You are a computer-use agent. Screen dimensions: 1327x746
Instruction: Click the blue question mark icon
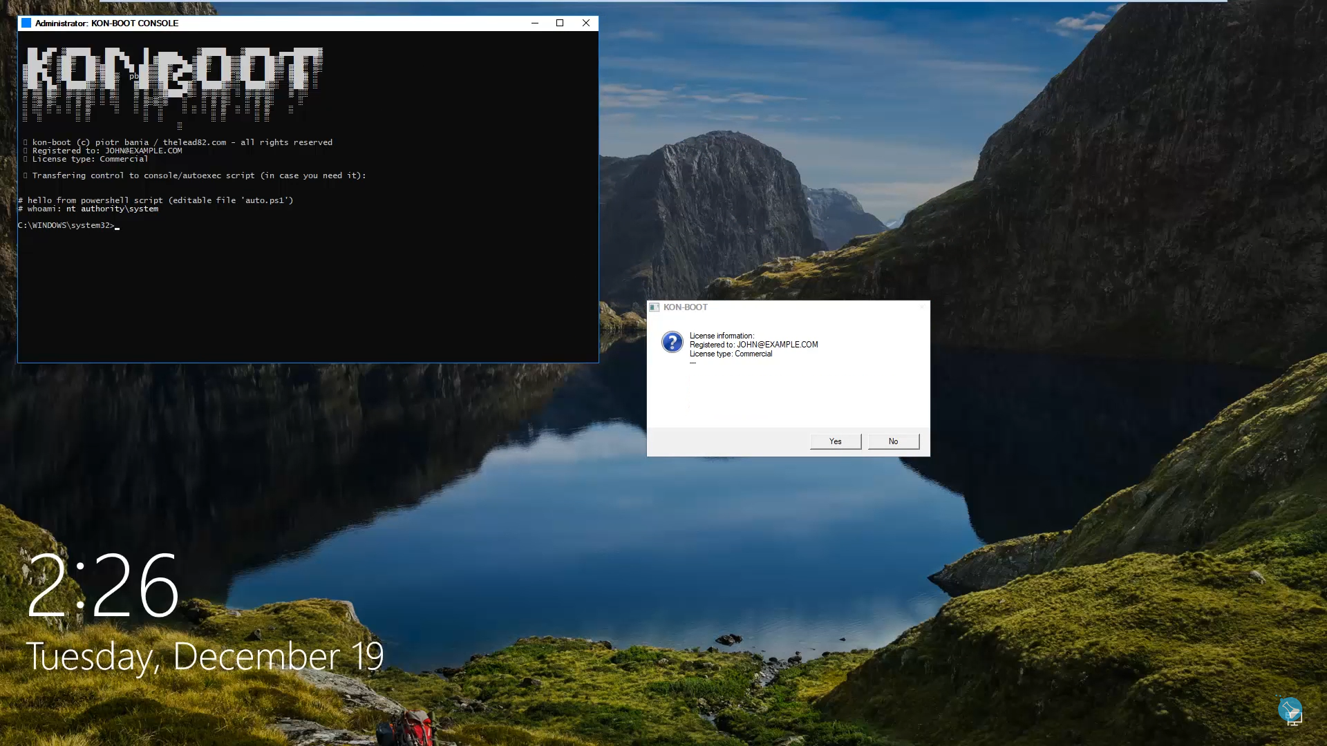click(x=672, y=342)
